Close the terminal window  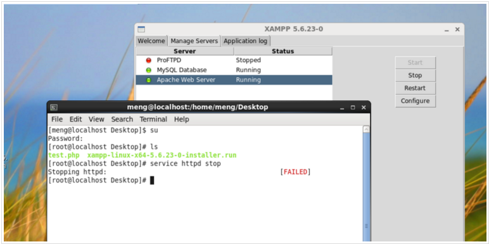point(364,108)
